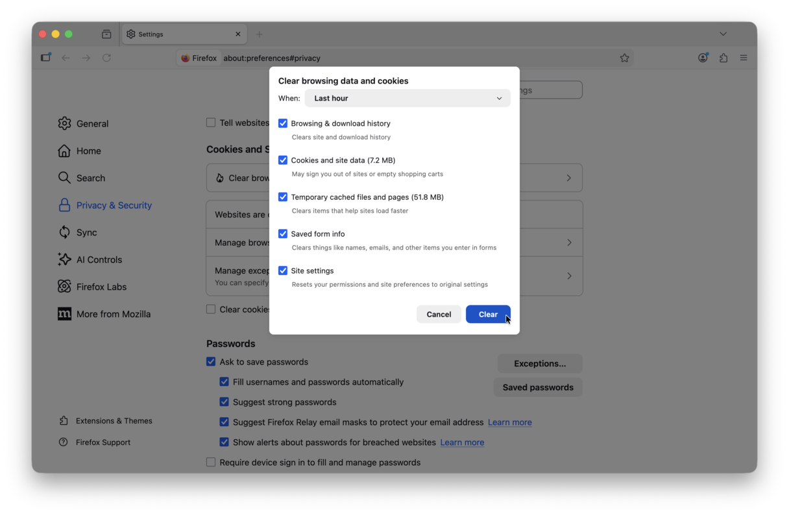This screenshot has width=789, height=515.
Task: Expand the tab list chevron
Action: pos(723,34)
